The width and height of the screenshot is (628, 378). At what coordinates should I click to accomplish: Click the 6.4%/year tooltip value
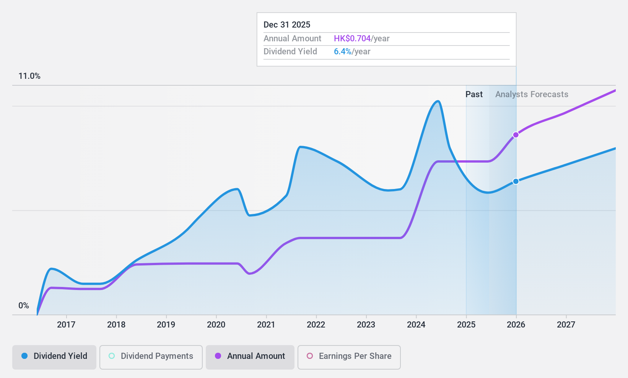(x=352, y=52)
